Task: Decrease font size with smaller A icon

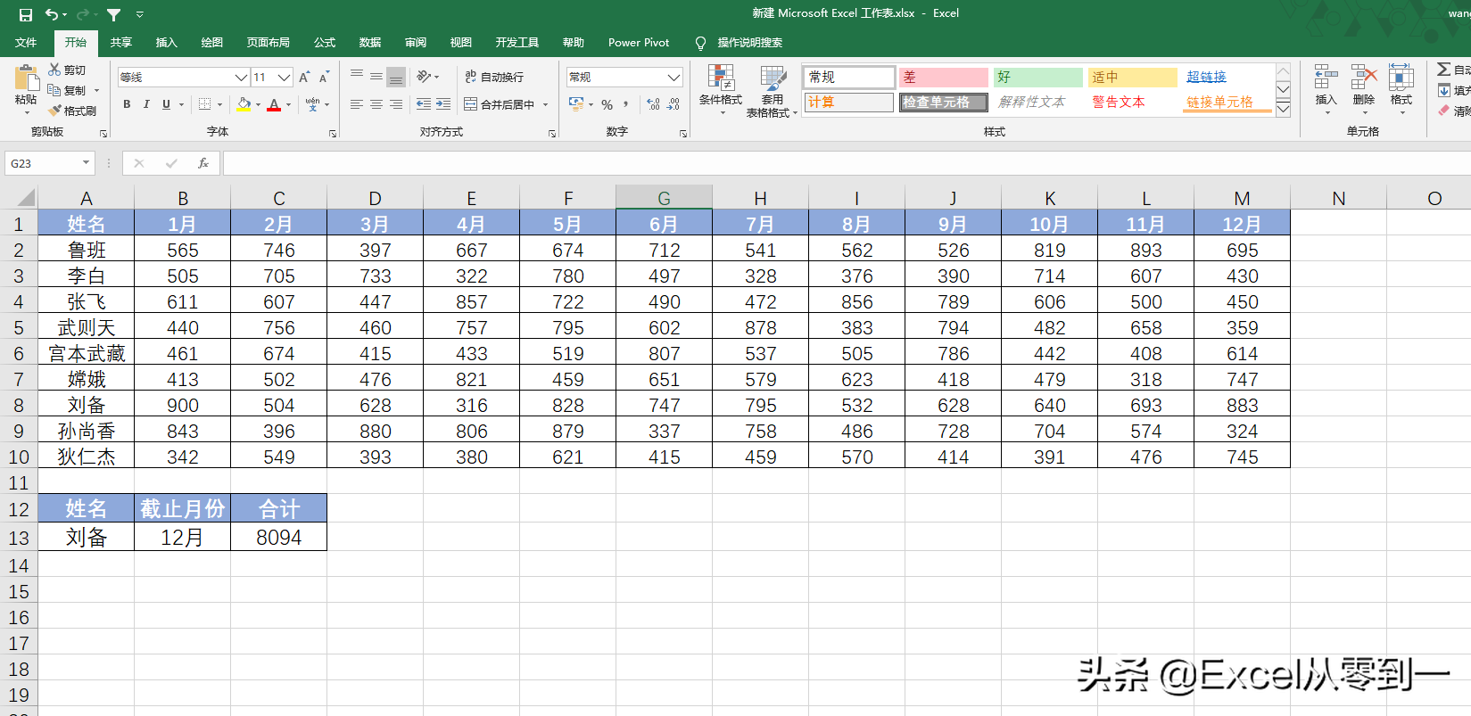Action: (x=324, y=78)
